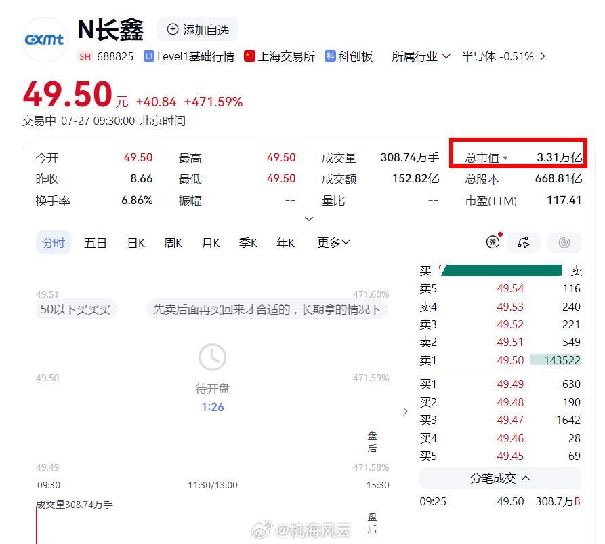This screenshot has height=544, width=605.
Task: Switch to the 月K chart tab
Action: (210, 243)
